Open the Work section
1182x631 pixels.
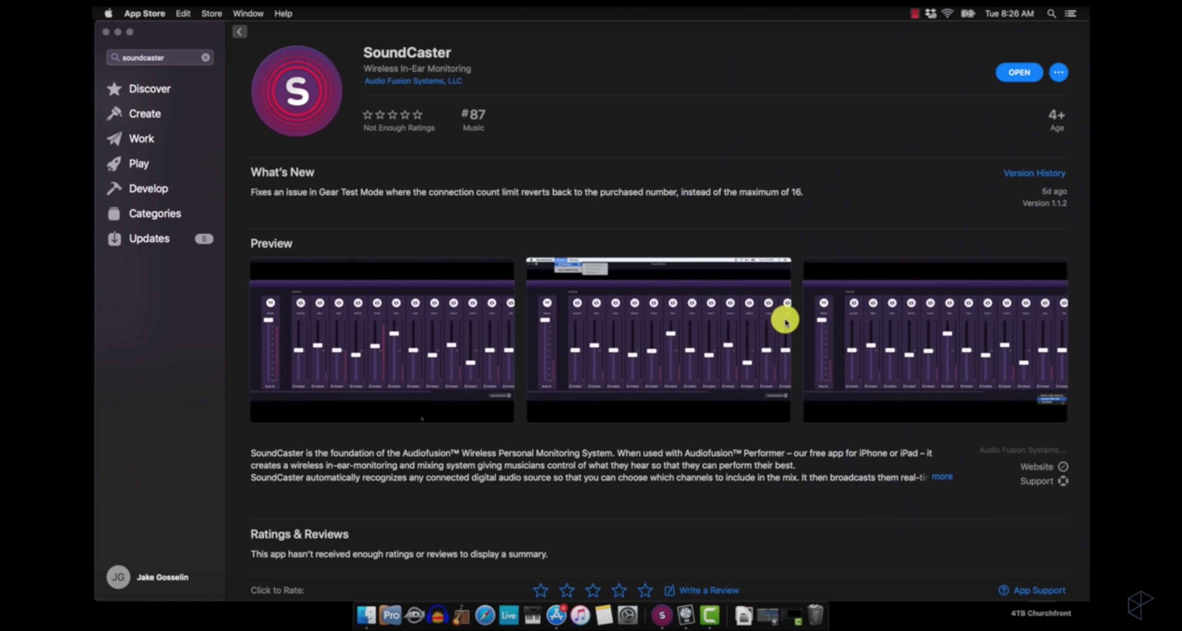pyautogui.click(x=131, y=139)
